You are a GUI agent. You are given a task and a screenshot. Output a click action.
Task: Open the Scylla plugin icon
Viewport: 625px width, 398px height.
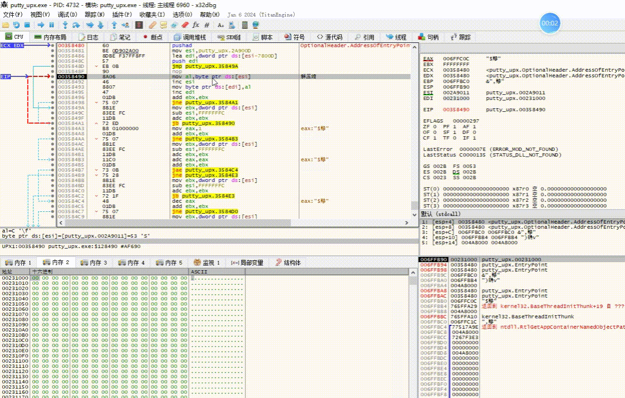coord(139,25)
